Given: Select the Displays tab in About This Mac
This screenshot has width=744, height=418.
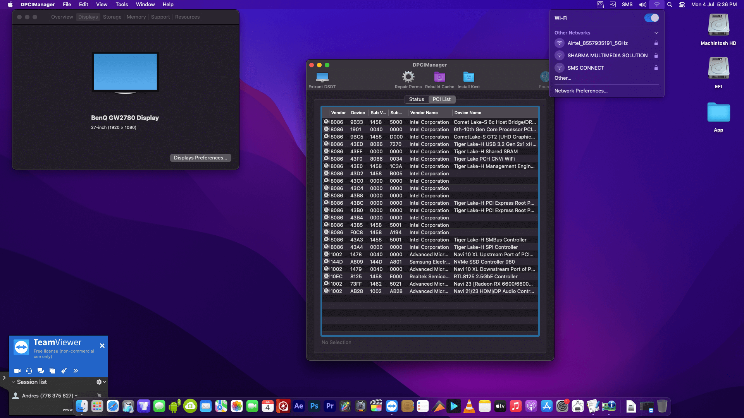Looking at the screenshot, I should click(88, 17).
